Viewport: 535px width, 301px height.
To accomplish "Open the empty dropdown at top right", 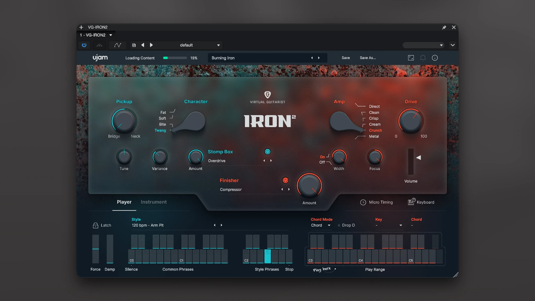I will (424, 45).
